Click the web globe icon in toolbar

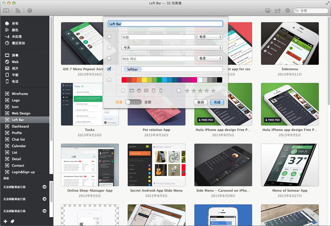pos(30,11)
